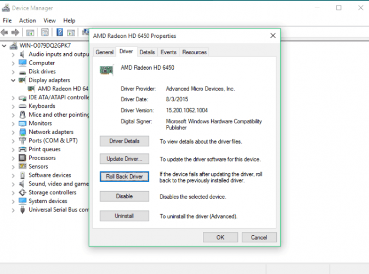The width and height of the screenshot is (369, 274).
Task: Click the Display adapters category icon
Action: pyautogui.click(x=22, y=80)
